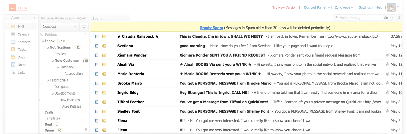Screen dimensions: 407x134
Task: Open the Compose dropdown arrow
Action: coord(75,26)
